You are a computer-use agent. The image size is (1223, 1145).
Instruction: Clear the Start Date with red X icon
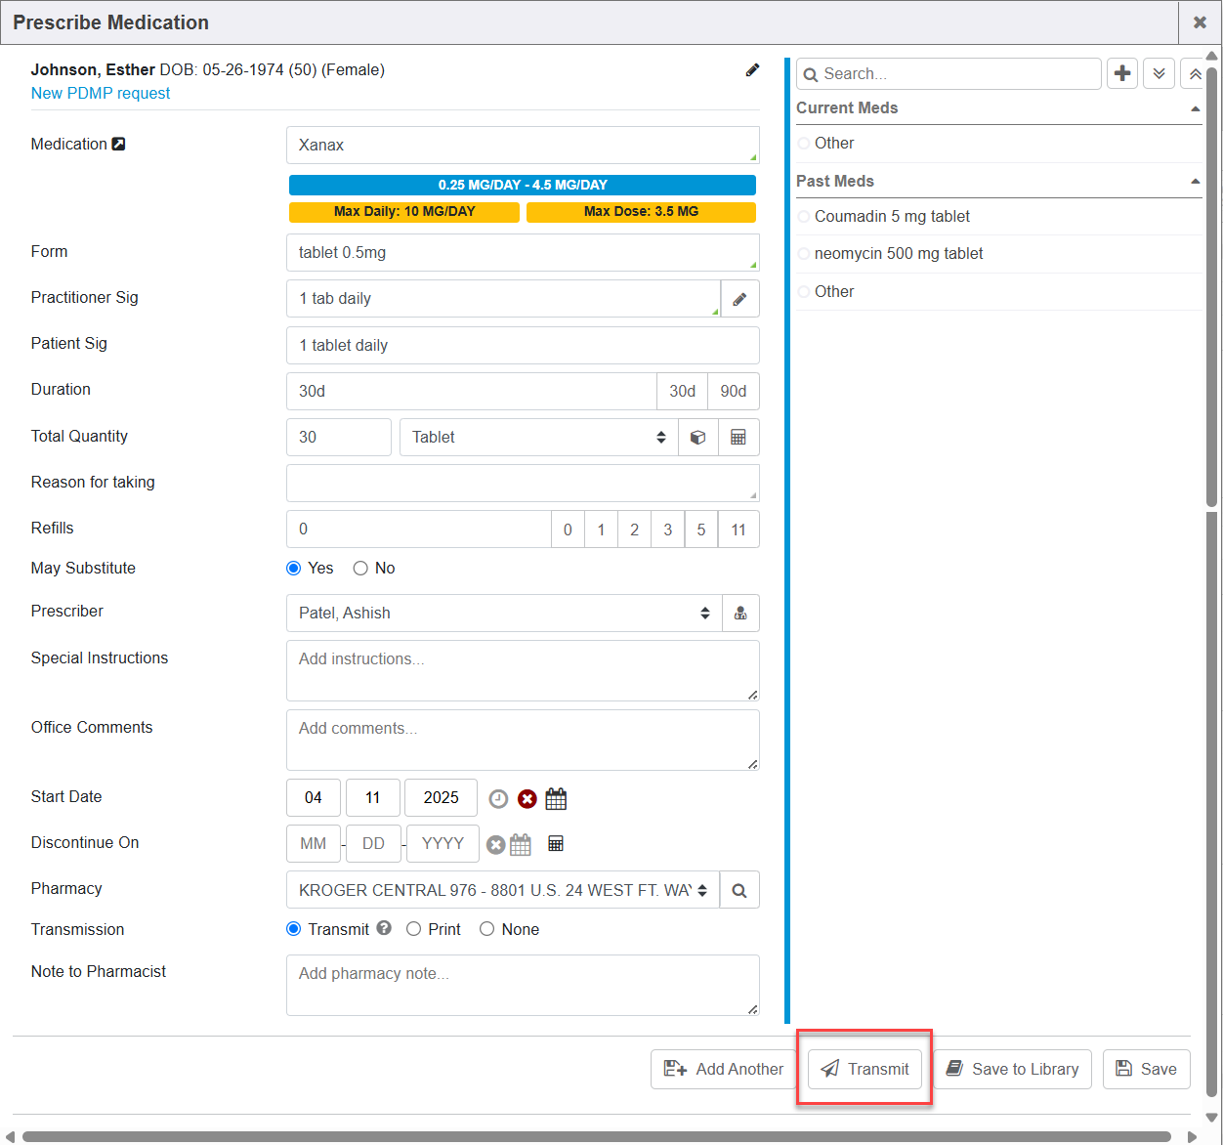coord(527,799)
